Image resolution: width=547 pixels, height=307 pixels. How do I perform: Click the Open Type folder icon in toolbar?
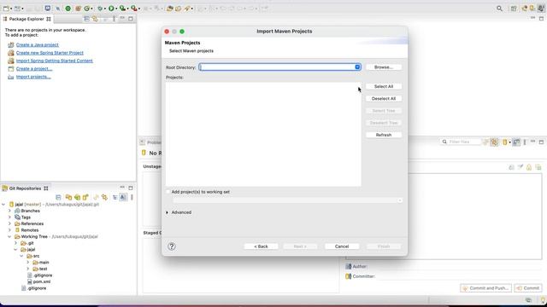(x=169, y=9)
